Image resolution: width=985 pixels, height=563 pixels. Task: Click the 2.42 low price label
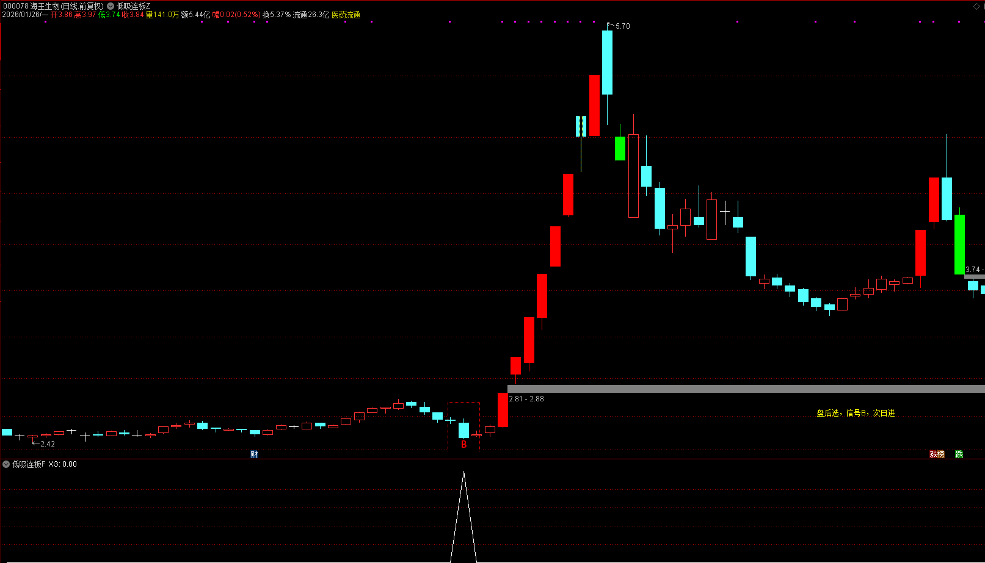48,444
